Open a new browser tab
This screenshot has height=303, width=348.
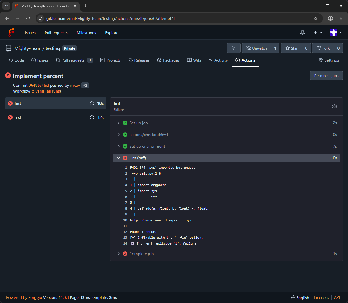point(85,6)
